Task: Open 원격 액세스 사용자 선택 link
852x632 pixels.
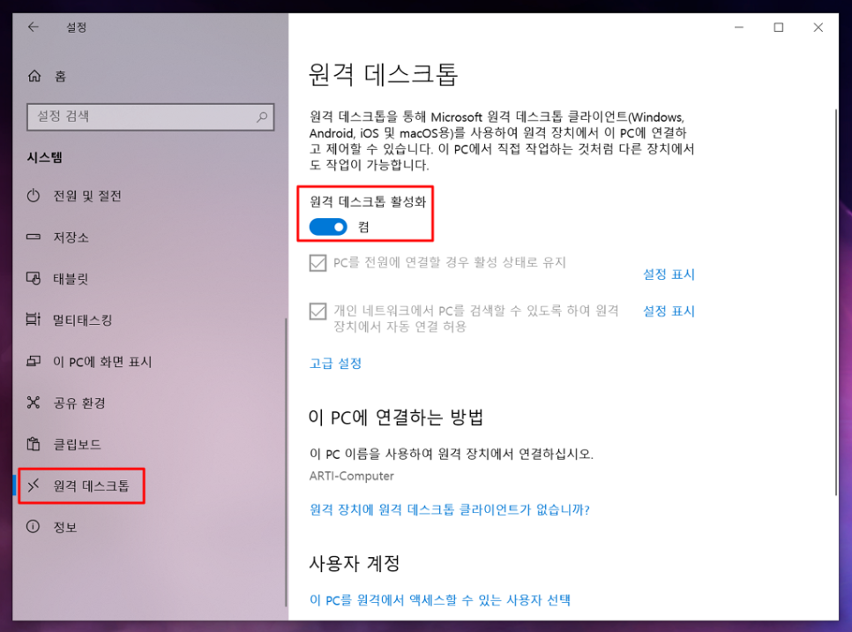Action: (440, 600)
